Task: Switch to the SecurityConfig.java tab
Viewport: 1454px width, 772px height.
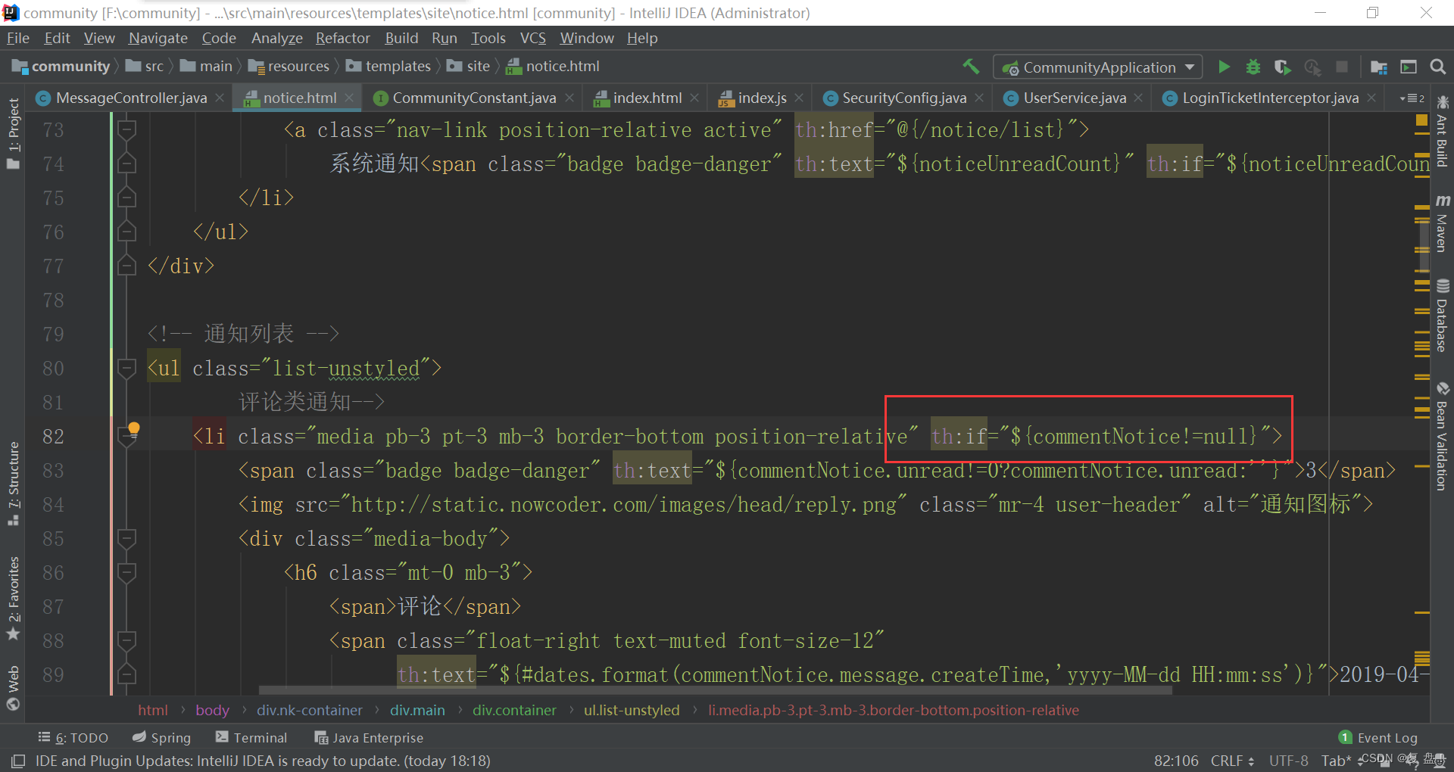Action: 904,98
